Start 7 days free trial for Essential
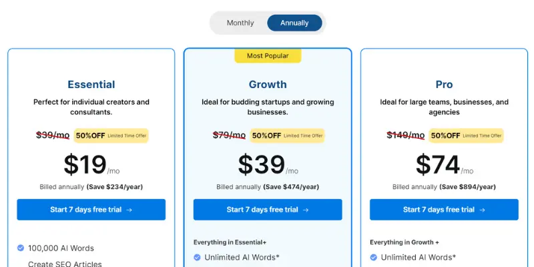Screen dimensions: 534x267 click(x=91, y=210)
